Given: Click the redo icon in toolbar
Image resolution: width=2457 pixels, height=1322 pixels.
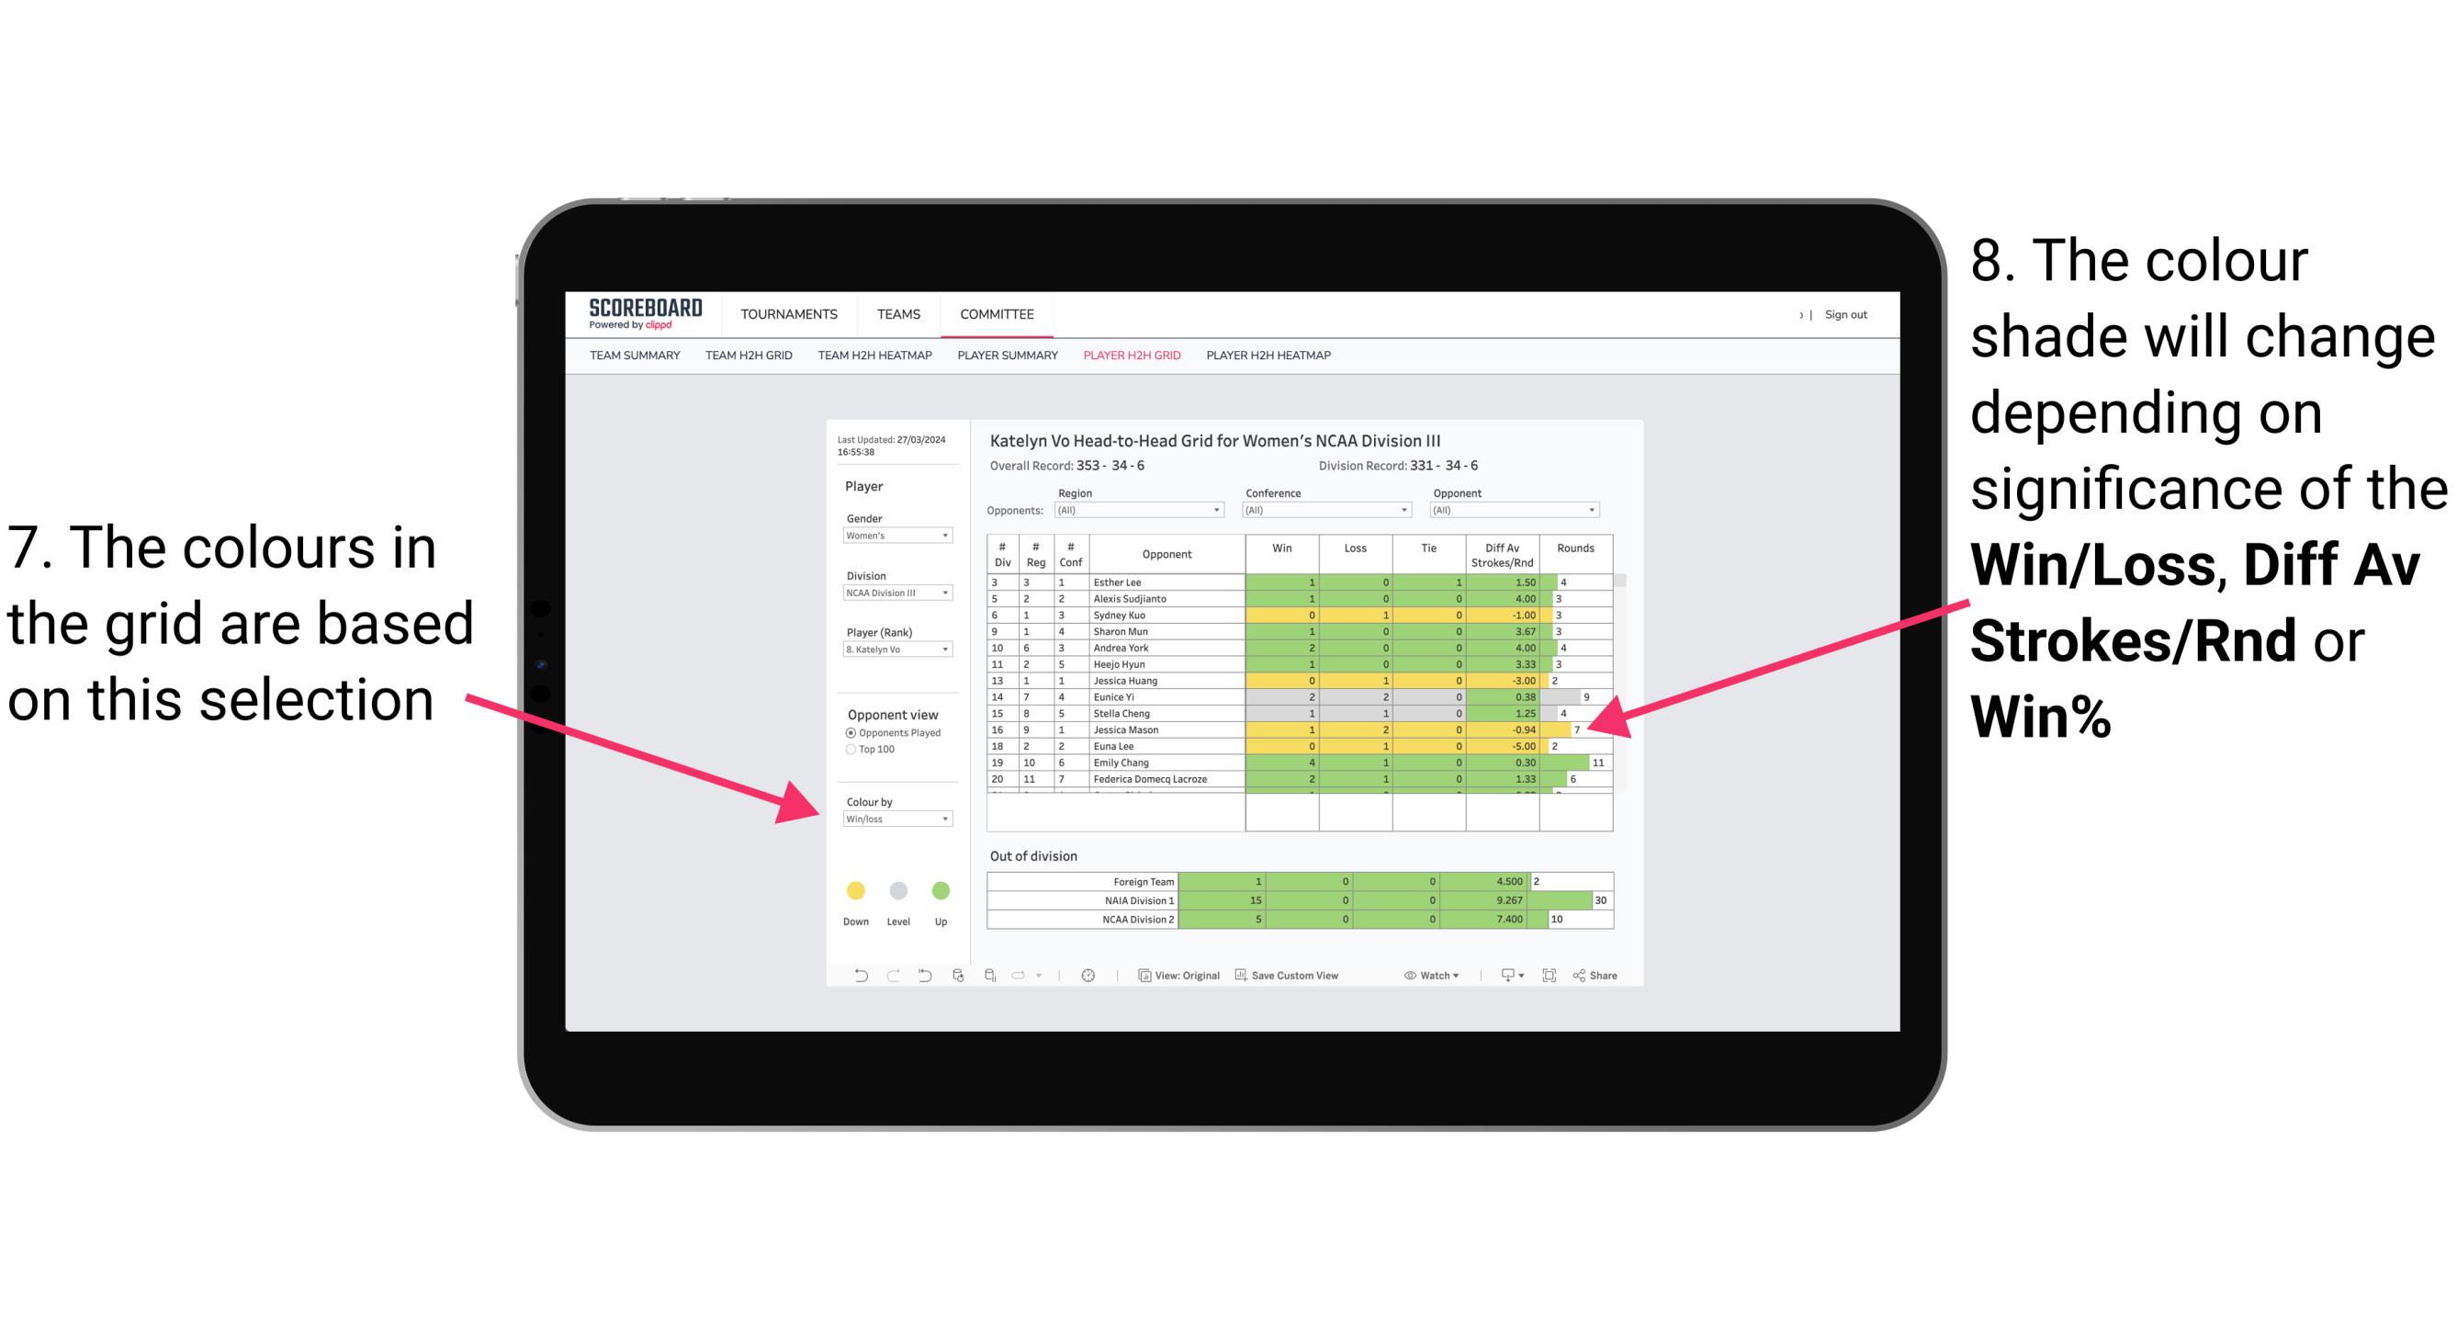Looking at the screenshot, I should coord(879,978).
